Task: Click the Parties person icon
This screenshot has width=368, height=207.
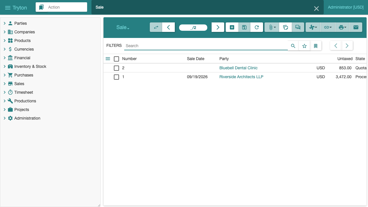Action: point(10,23)
